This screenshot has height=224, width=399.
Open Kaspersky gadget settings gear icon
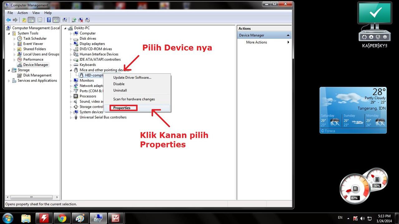[385, 37]
